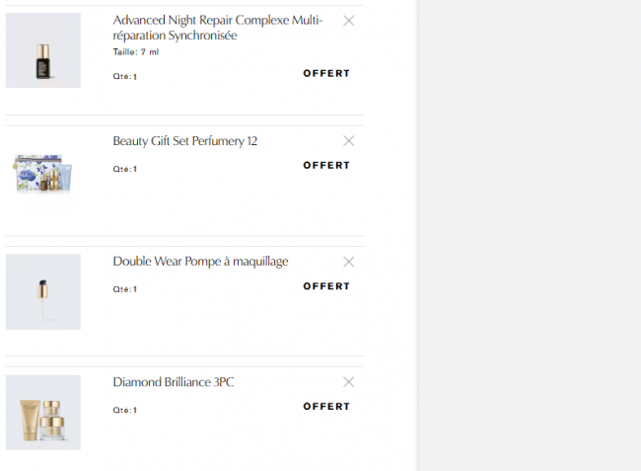Image resolution: width=641 pixels, height=471 pixels.
Task: View Double Wear pump product image
Action: click(43, 291)
